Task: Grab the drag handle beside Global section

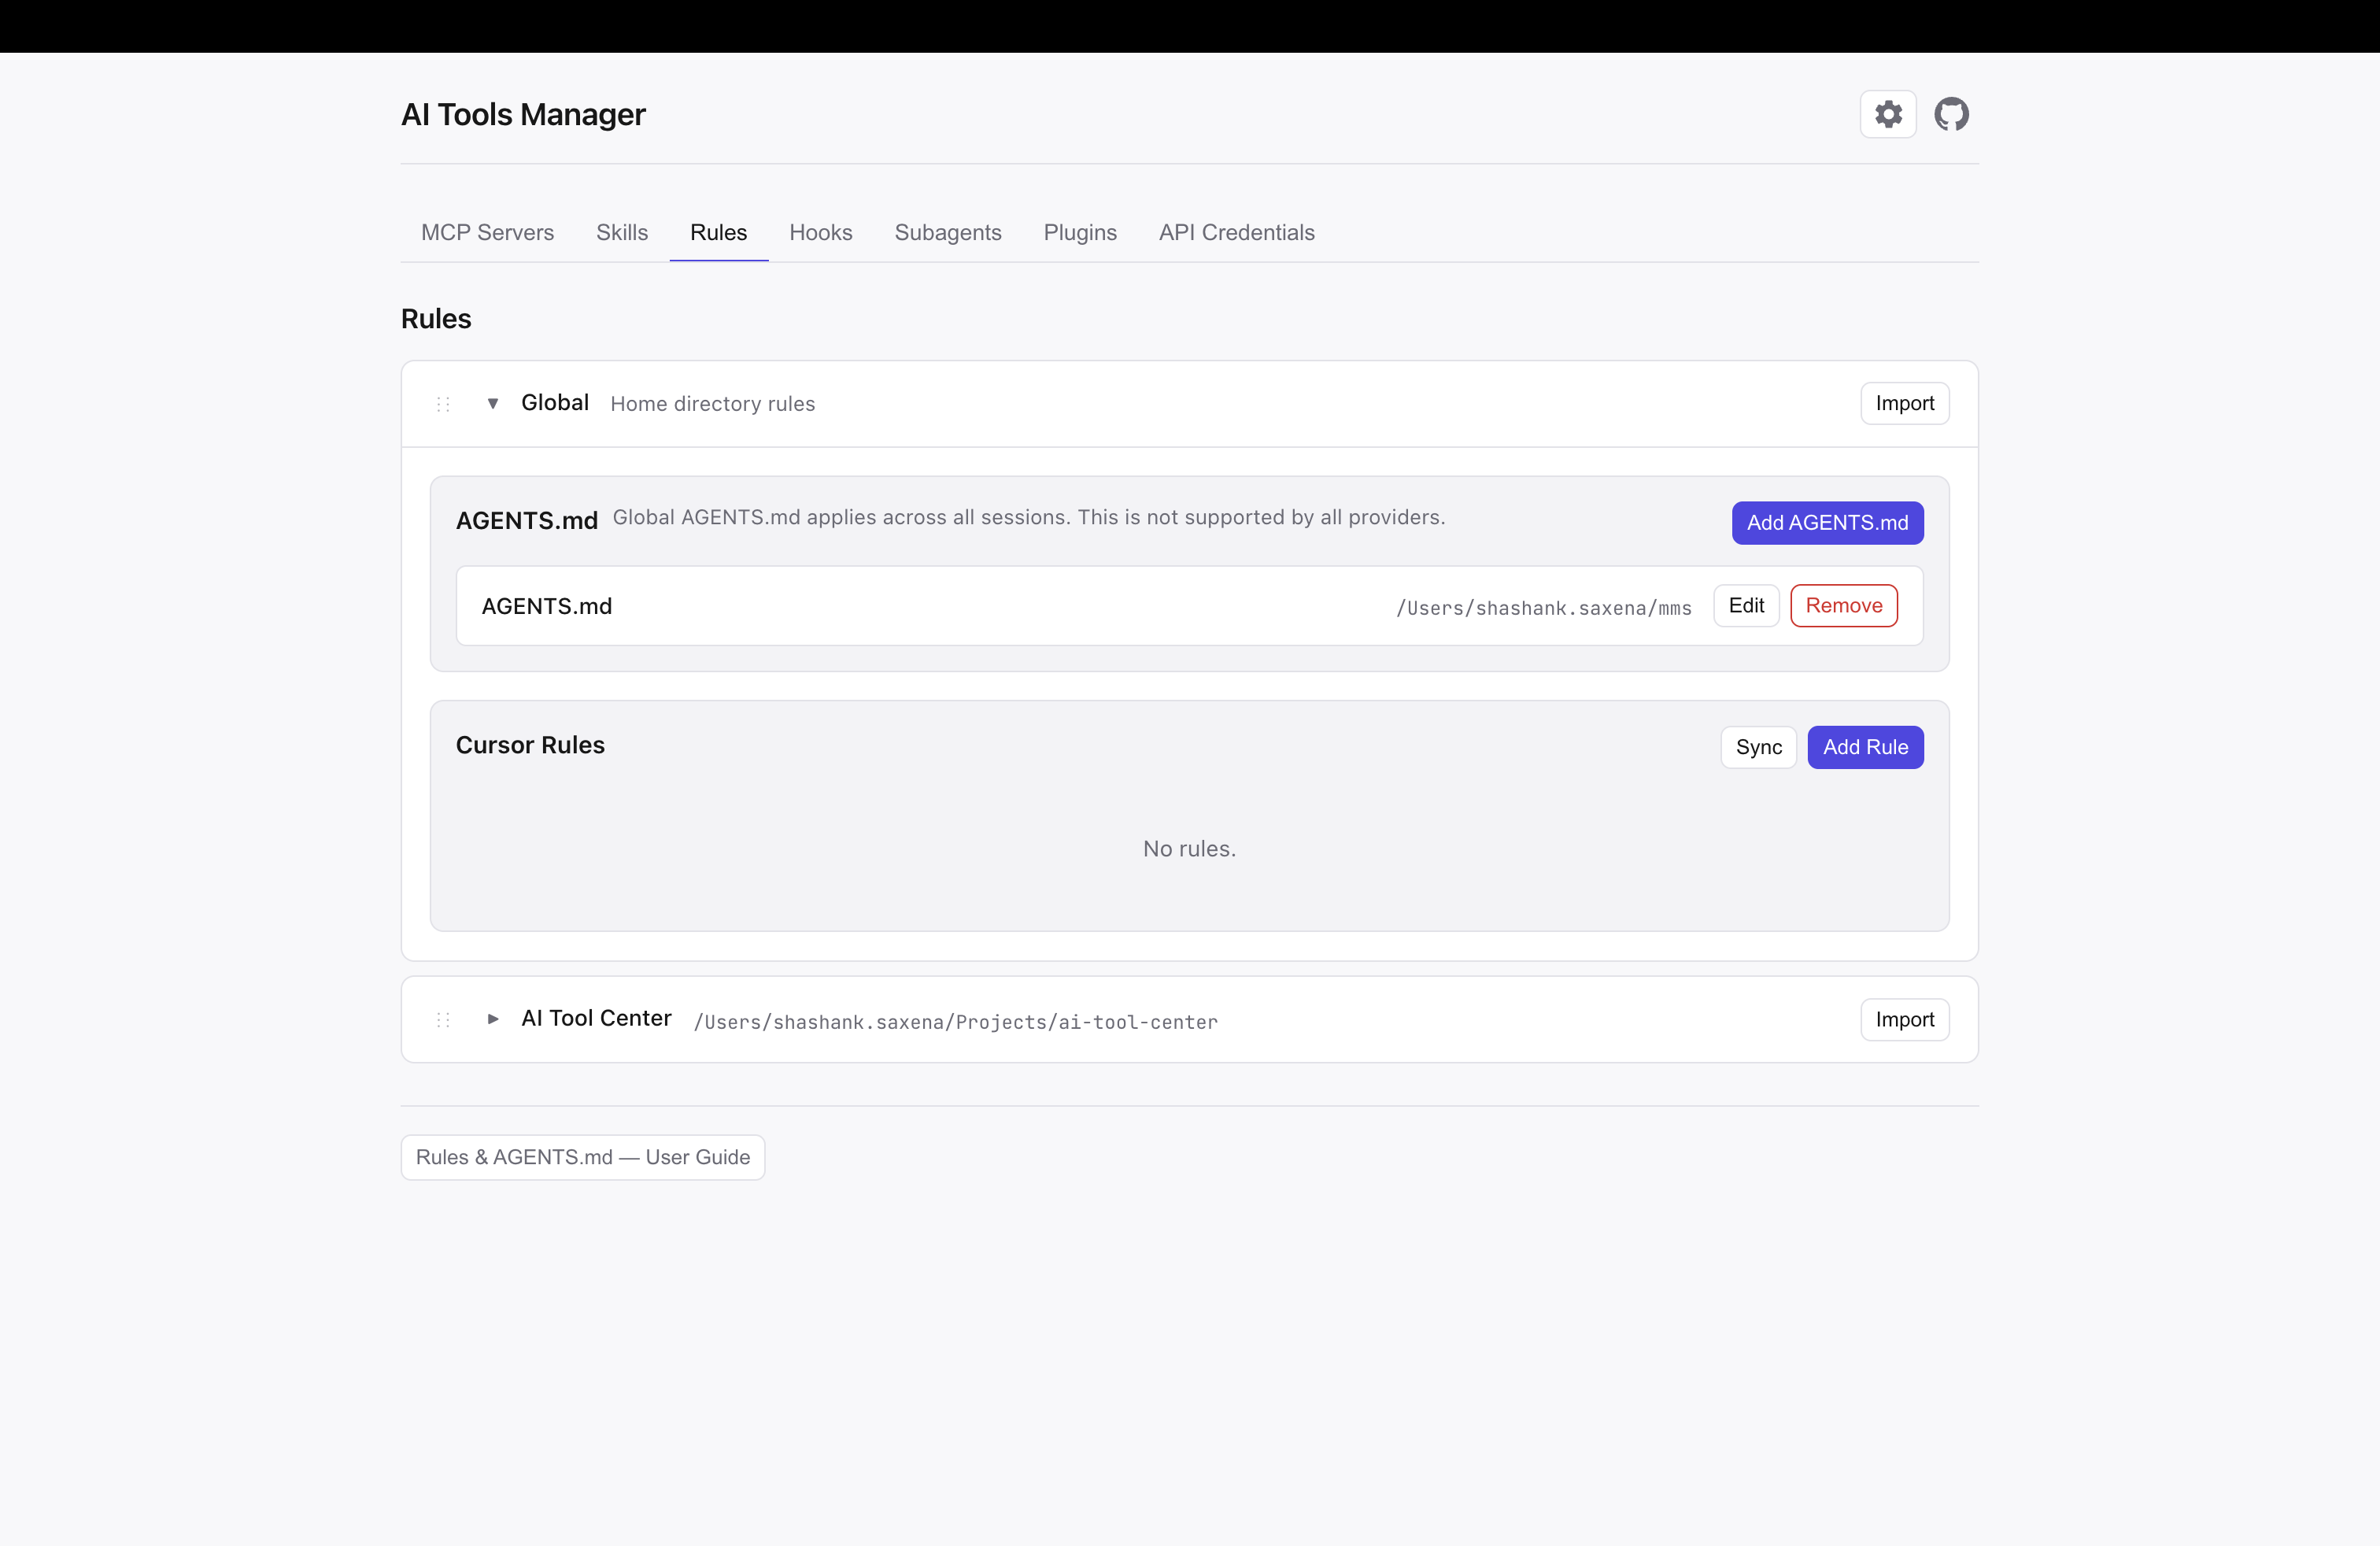Action: [x=443, y=404]
